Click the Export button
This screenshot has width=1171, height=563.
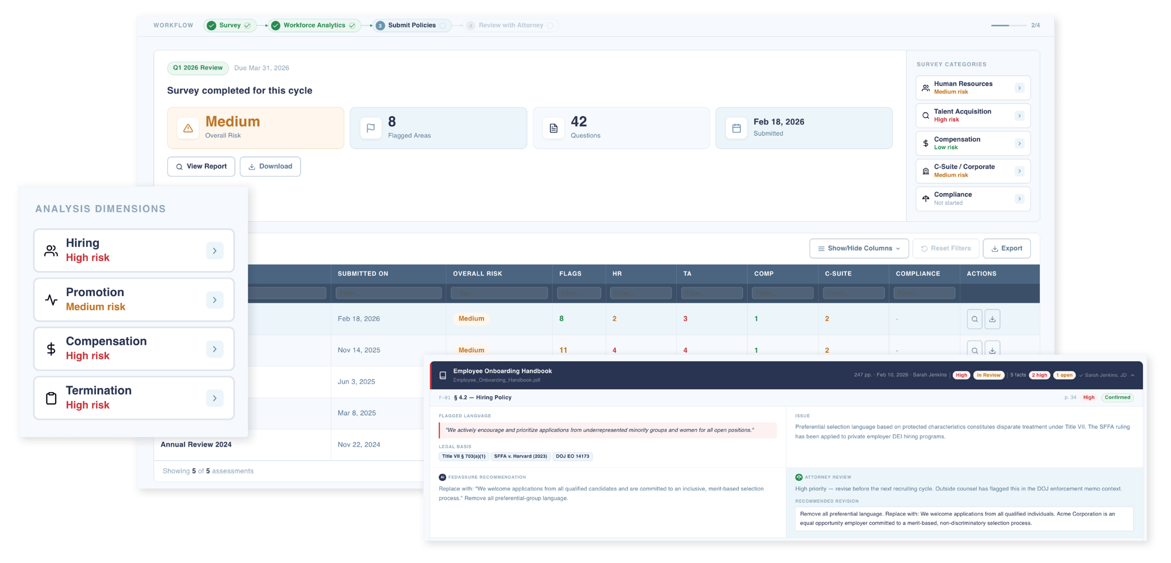click(1007, 248)
